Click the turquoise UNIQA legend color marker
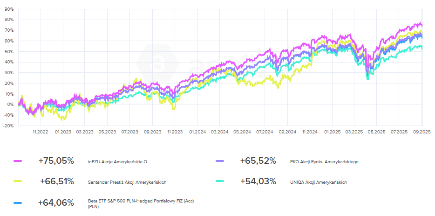The width and height of the screenshot is (435, 216). pos(220,182)
